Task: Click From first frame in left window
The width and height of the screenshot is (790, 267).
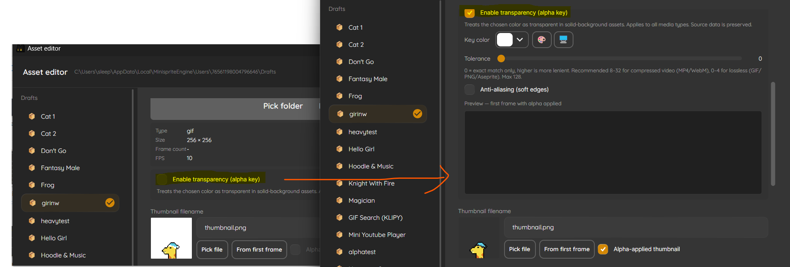Action: (x=259, y=249)
